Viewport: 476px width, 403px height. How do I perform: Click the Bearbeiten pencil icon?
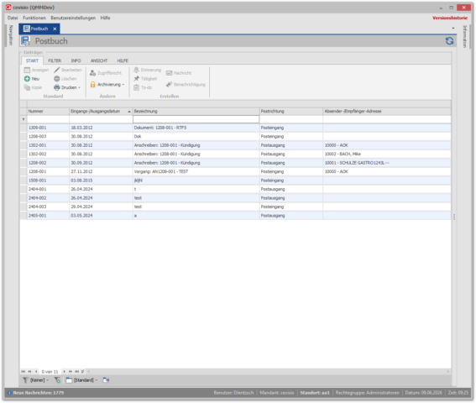coord(57,70)
